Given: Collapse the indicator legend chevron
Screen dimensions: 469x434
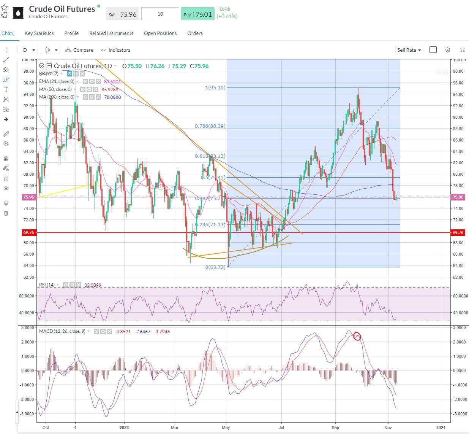Looking at the screenshot, I should [x=41, y=66].
